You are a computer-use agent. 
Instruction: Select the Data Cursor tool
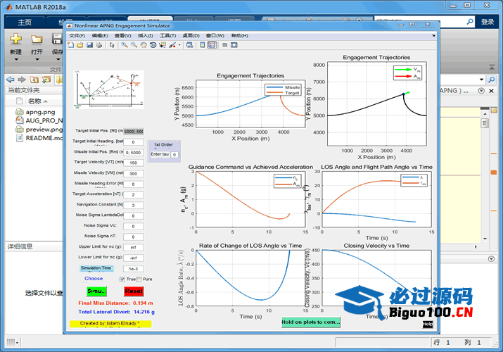point(163,45)
